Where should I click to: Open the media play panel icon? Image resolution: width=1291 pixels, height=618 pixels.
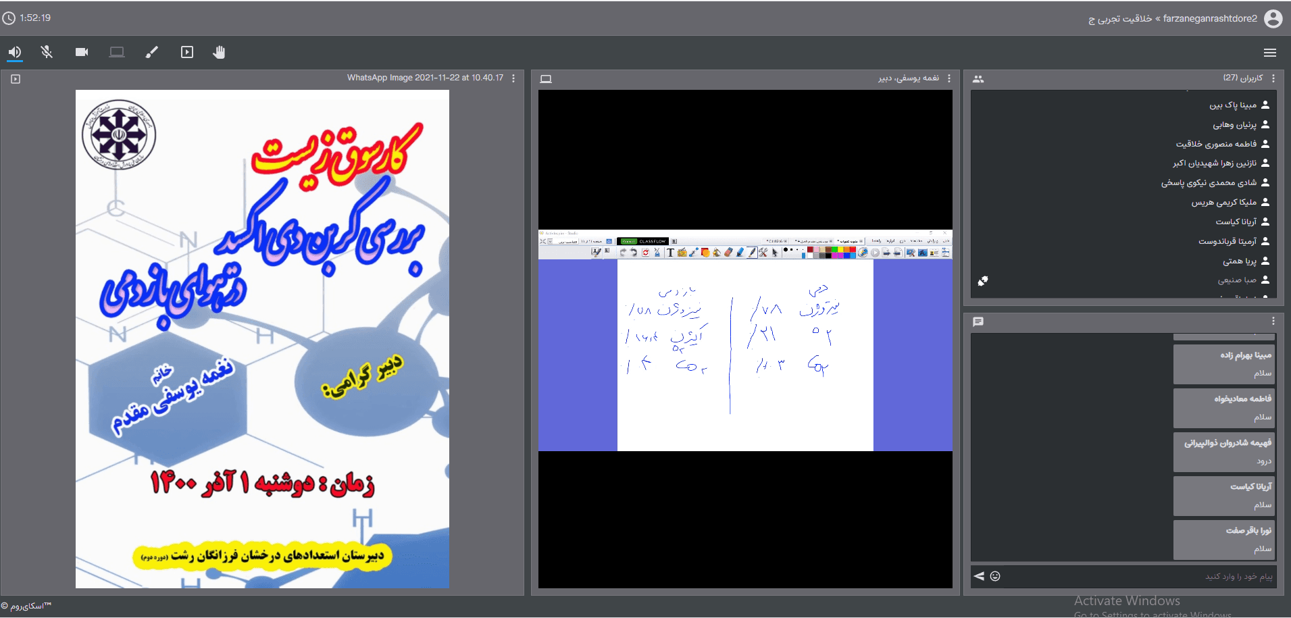[x=187, y=52]
